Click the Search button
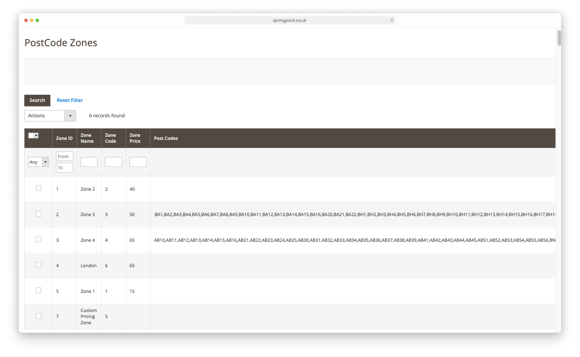The image size is (580, 357). click(x=38, y=100)
